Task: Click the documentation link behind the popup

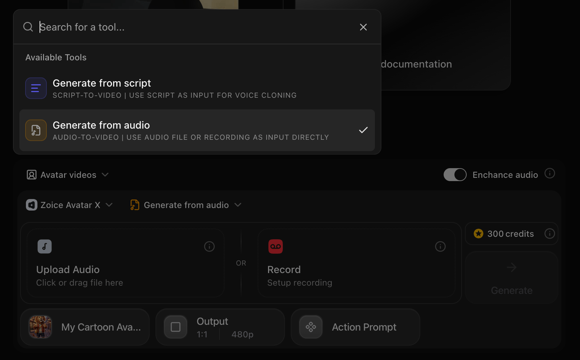Action: [416, 64]
